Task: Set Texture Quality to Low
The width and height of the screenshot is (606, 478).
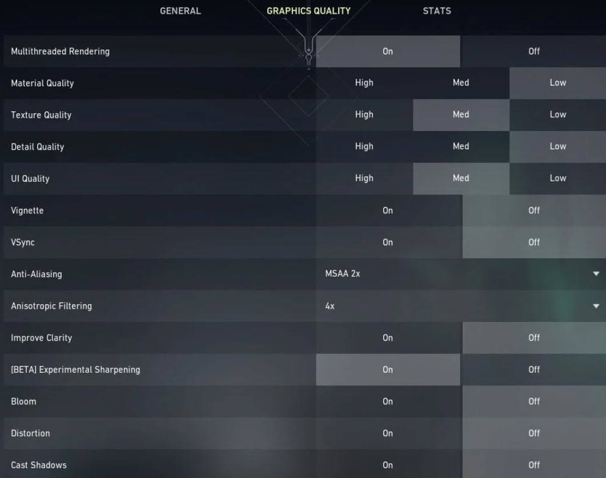Action: tap(557, 114)
